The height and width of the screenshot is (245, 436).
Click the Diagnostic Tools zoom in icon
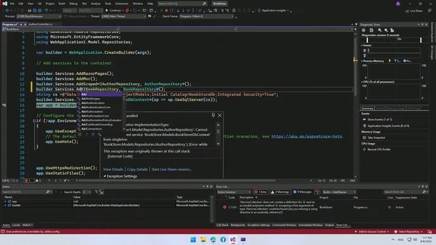click(379, 30)
